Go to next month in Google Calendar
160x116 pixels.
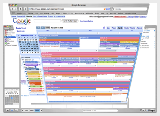point(43,28)
